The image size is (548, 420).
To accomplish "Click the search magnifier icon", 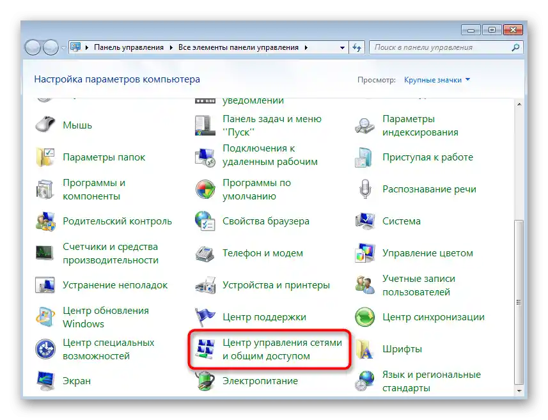I will click(515, 47).
